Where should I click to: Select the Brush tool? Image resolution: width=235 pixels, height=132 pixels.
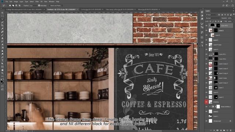tap(2, 35)
